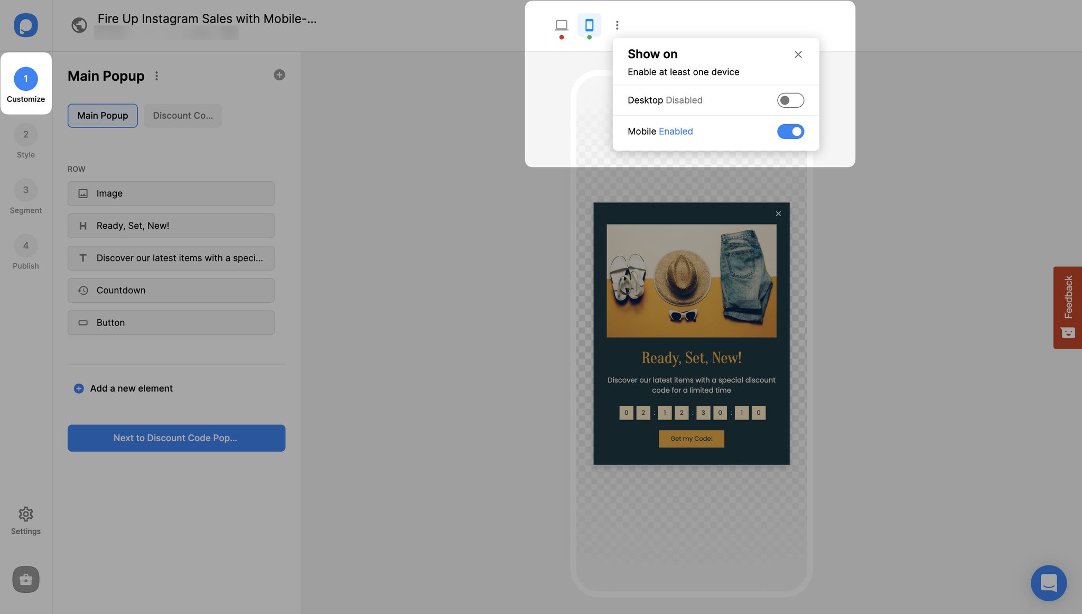The image size is (1082, 614).
Task: Click the discount description text in preview
Action: click(692, 385)
